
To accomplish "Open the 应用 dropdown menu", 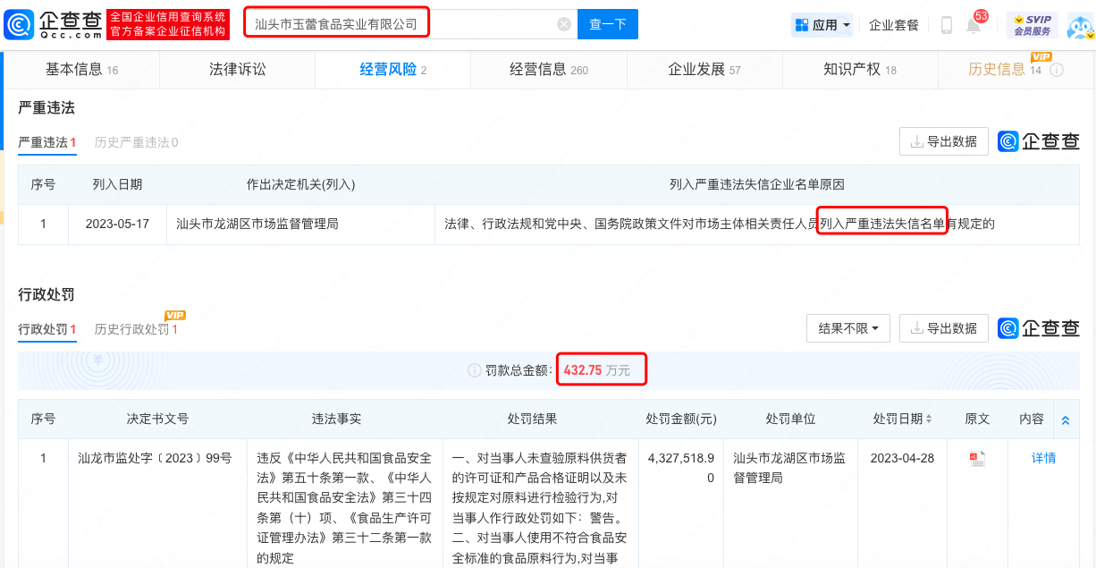I will pyautogui.click(x=822, y=25).
